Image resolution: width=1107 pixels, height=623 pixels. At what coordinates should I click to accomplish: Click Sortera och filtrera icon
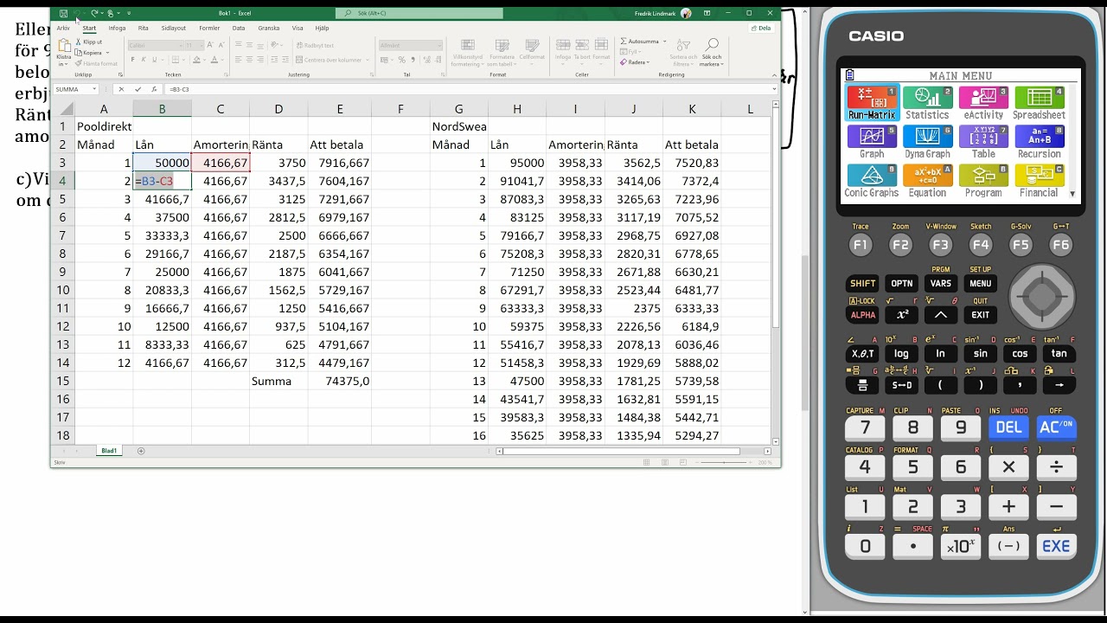click(x=683, y=45)
